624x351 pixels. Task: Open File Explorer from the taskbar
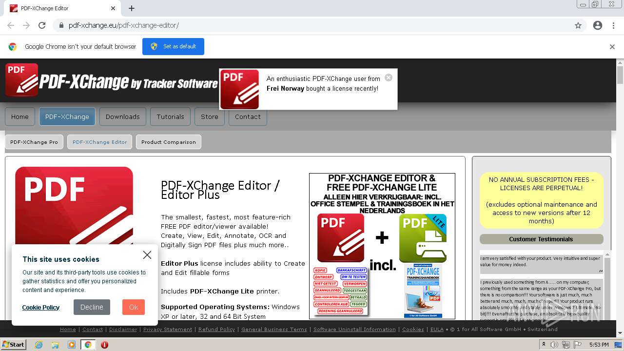coord(55,345)
